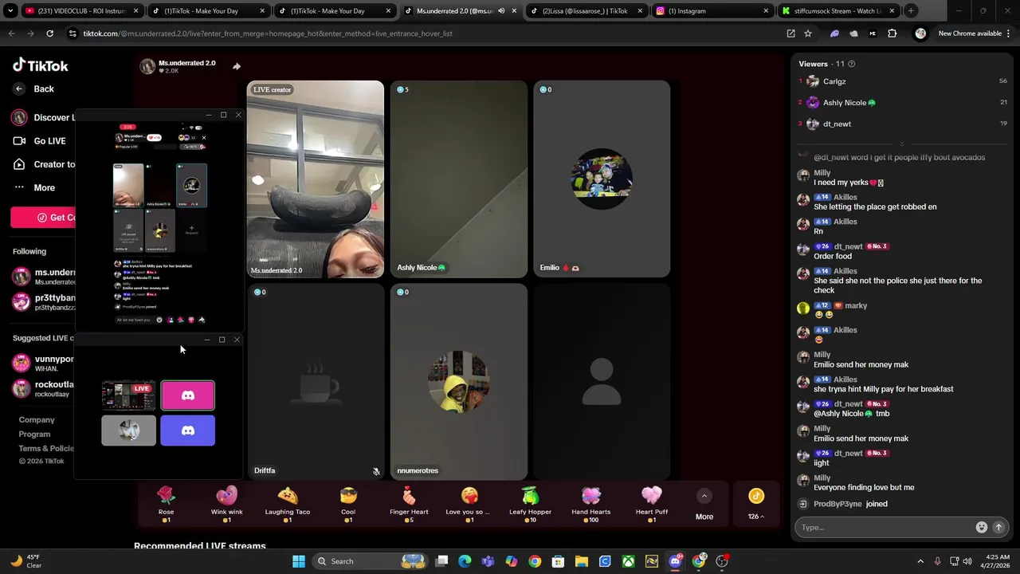Open weather widget 45°F Clear

[25, 561]
